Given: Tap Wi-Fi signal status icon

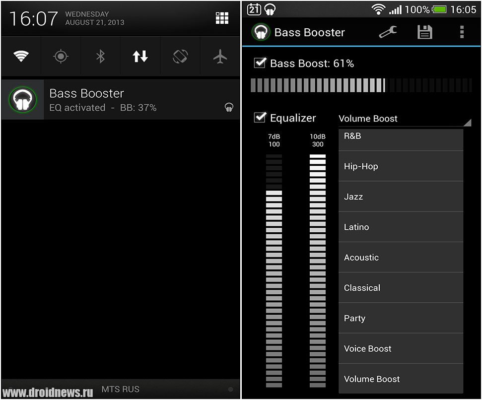Looking at the screenshot, I should [378, 9].
